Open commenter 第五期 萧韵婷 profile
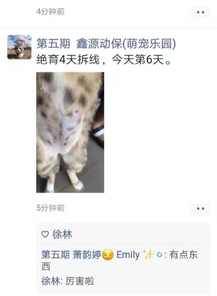This screenshot has width=217, height=296. point(72,254)
